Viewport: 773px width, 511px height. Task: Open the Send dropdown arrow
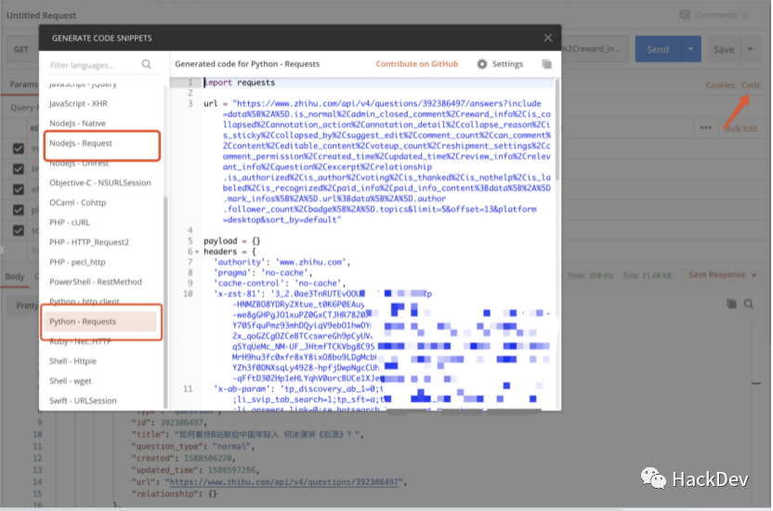(x=690, y=49)
